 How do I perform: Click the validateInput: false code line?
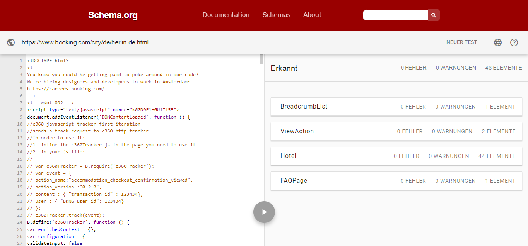point(55,243)
